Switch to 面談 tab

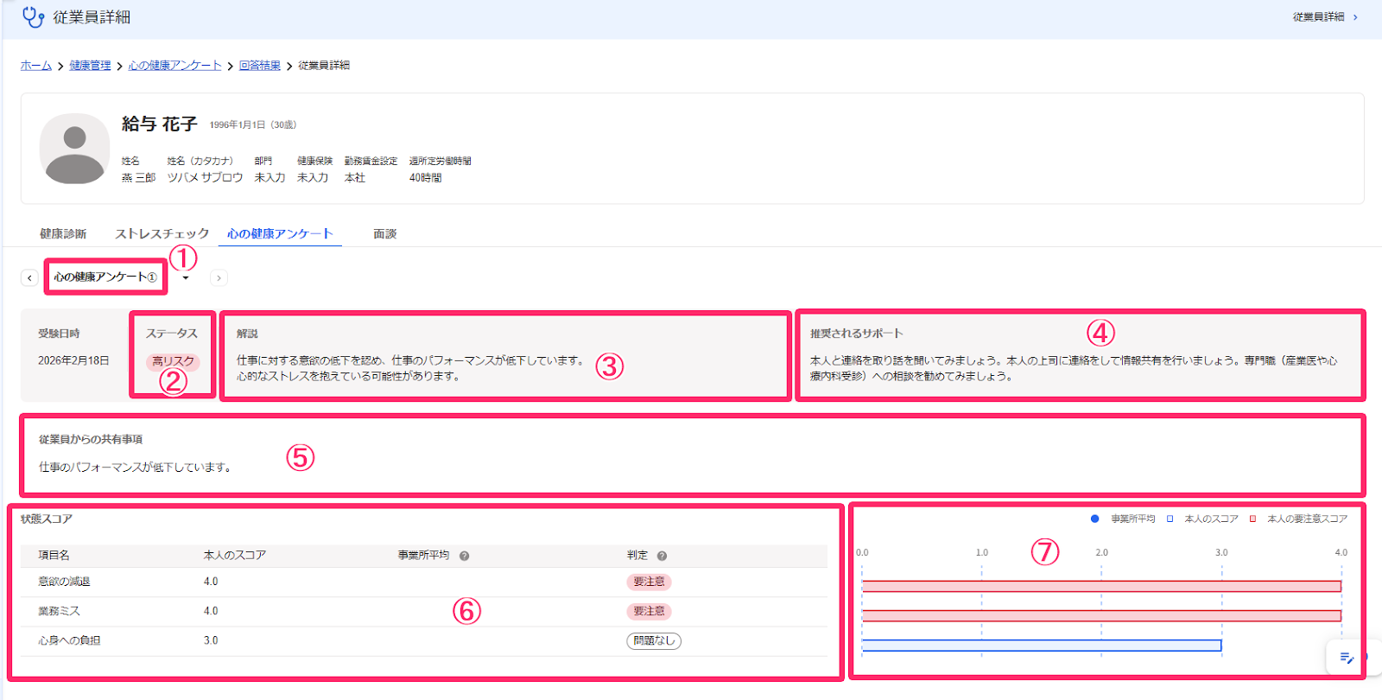(384, 233)
